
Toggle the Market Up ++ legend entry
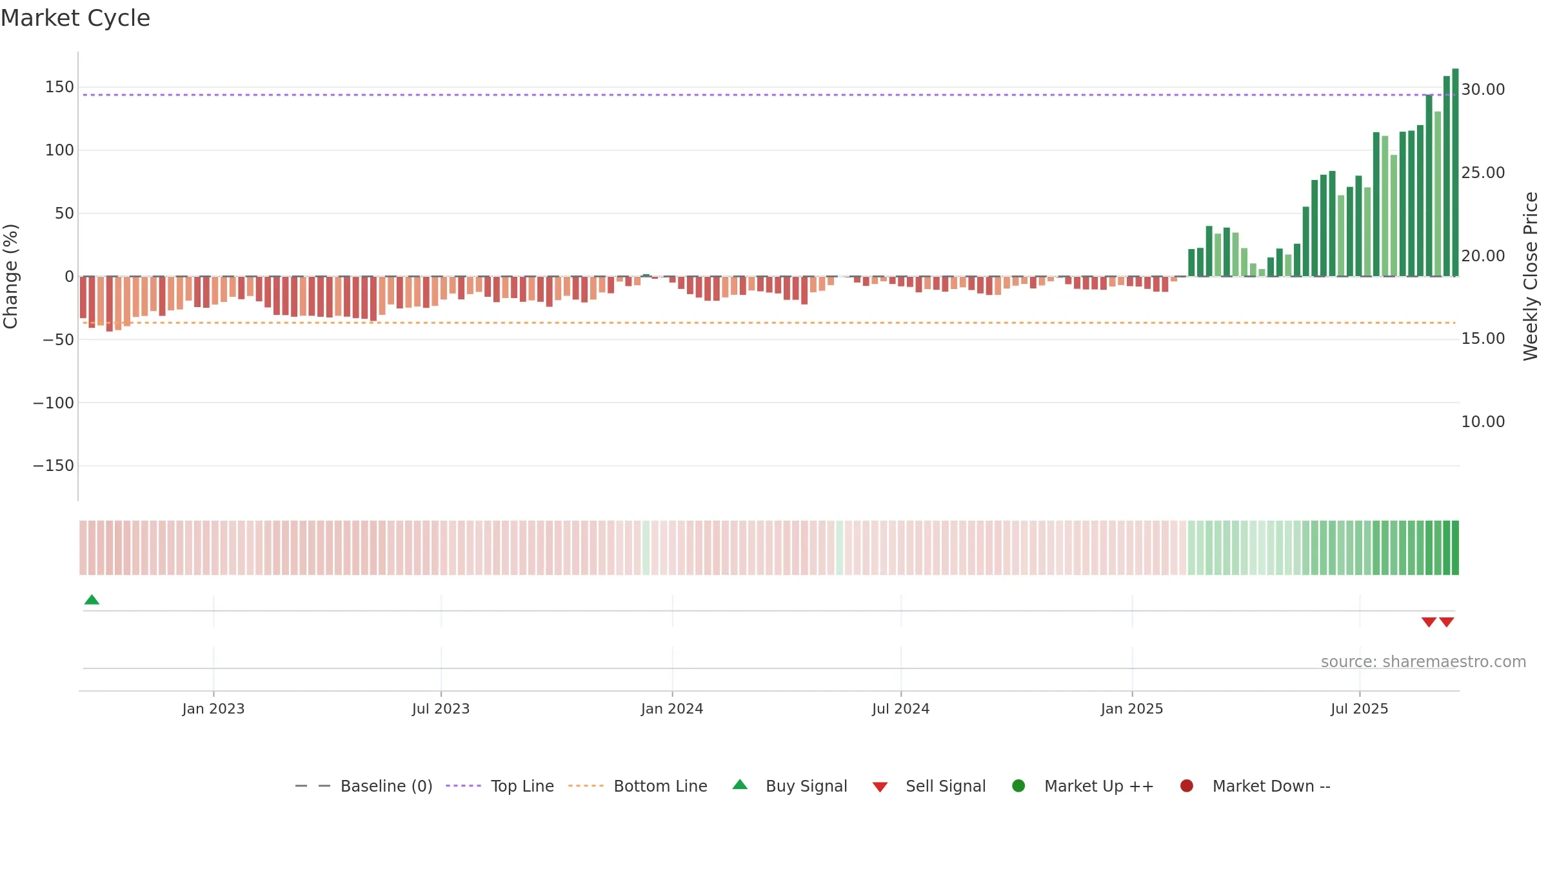pyautogui.click(x=1083, y=786)
